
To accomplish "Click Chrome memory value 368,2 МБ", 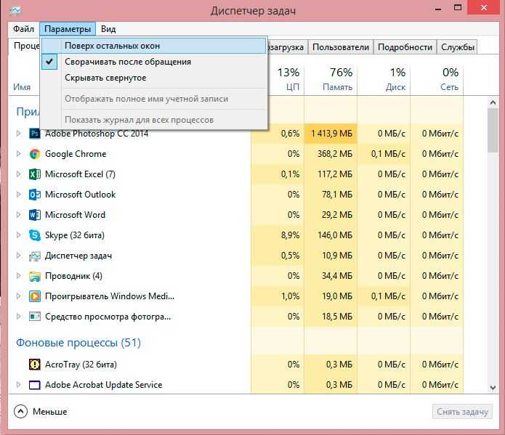I will click(x=335, y=154).
